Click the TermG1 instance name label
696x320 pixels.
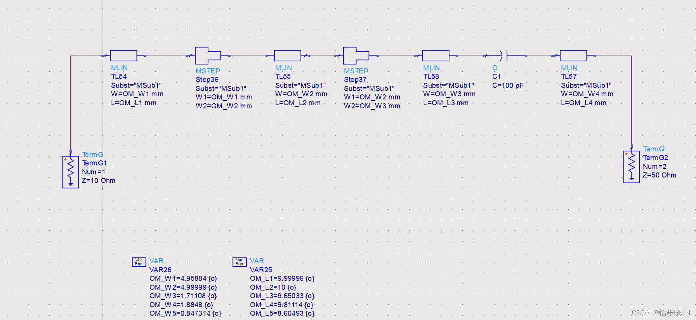94,163
